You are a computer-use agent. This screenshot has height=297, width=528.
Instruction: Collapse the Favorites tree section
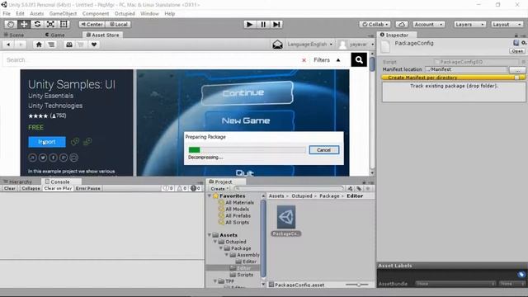[x=210, y=196]
